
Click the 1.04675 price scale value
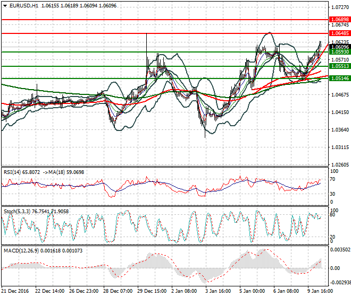click(340, 95)
